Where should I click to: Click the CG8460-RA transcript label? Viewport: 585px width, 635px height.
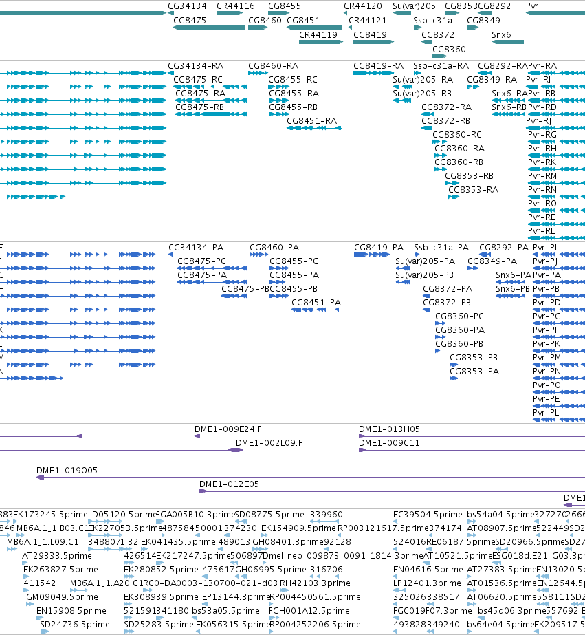point(273,66)
